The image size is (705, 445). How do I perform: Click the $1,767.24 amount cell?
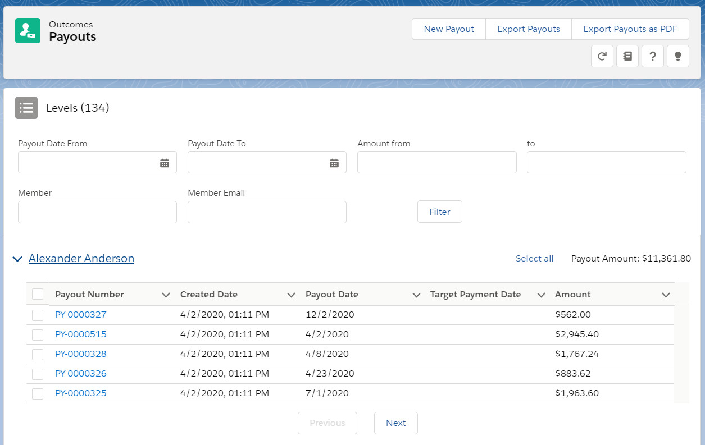577,354
